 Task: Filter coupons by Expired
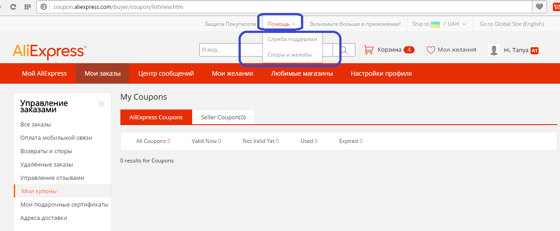pyautogui.click(x=351, y=141)
